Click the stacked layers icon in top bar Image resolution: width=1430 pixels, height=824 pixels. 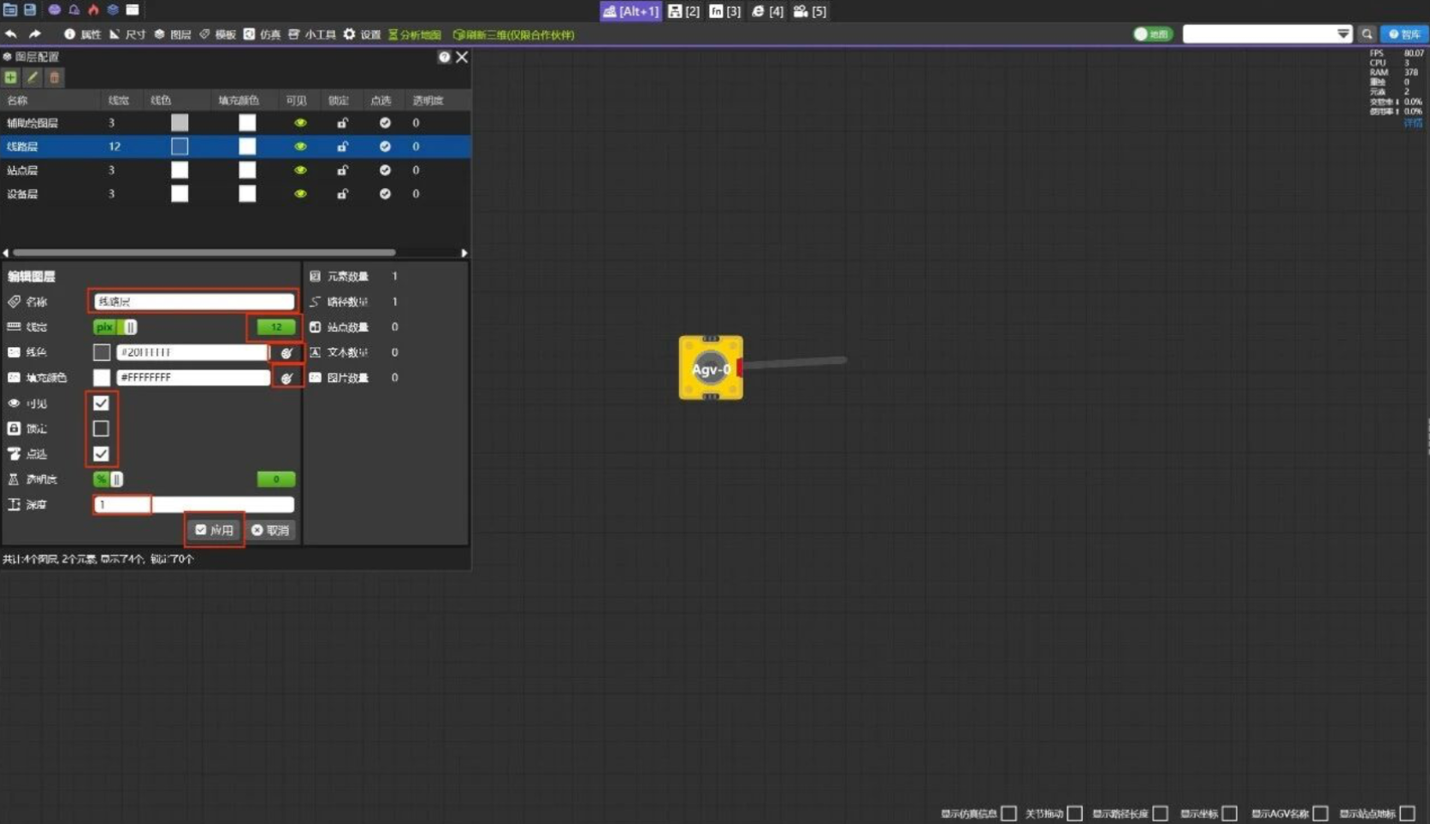(113, 9)
